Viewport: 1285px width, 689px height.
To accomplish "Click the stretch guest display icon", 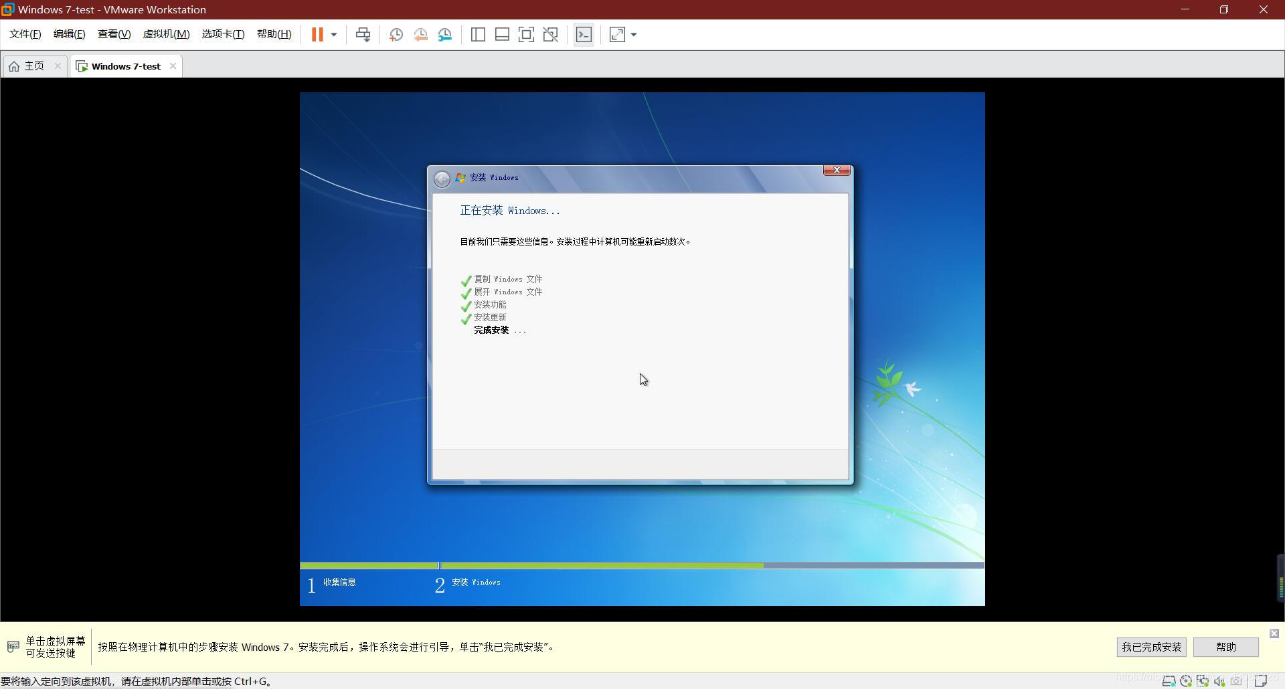I will pyautogui.click(x=617, y=34).
